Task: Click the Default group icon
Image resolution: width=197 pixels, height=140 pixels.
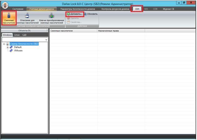Action: pyautogui.click(x=11, y=47)
